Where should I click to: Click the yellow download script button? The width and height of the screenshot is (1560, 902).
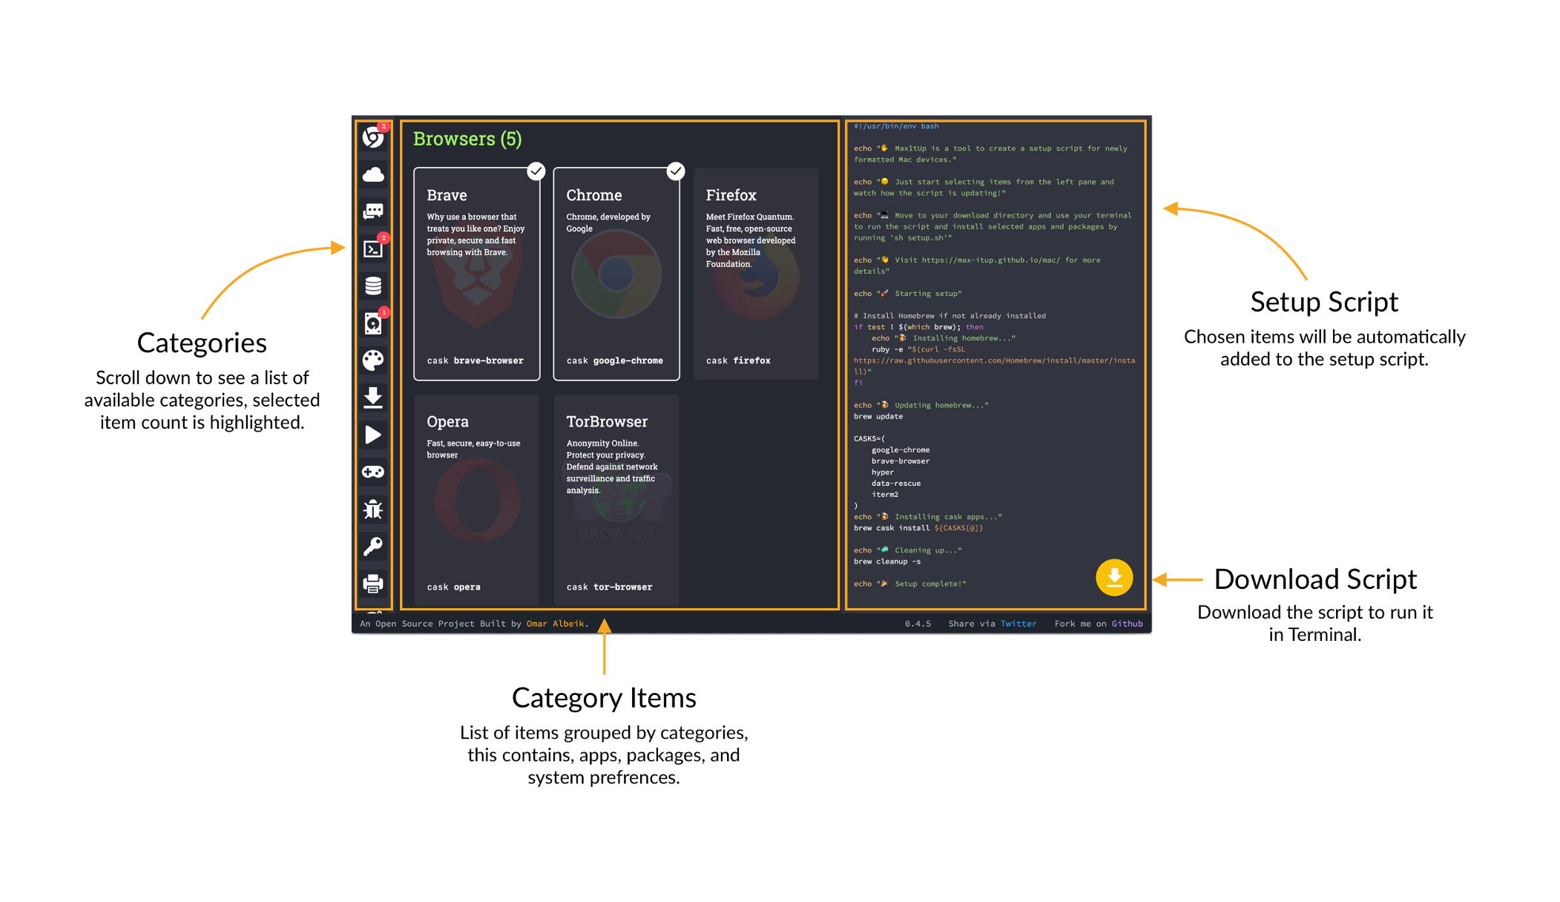[x=1113, y=578]
